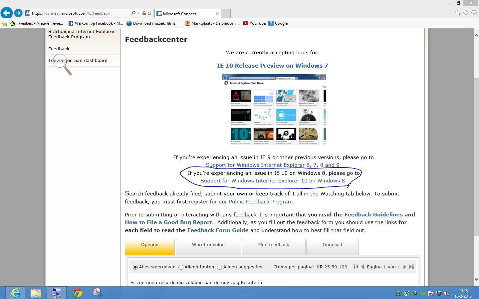Set items per page to 25
This screenshot has height=299, width=479.
[327, 267]
